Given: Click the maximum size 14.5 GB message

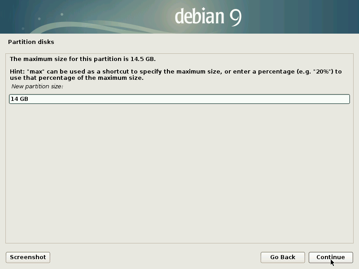Looking at the screenshot, I should pyautogui.click(x=83, y=59).
